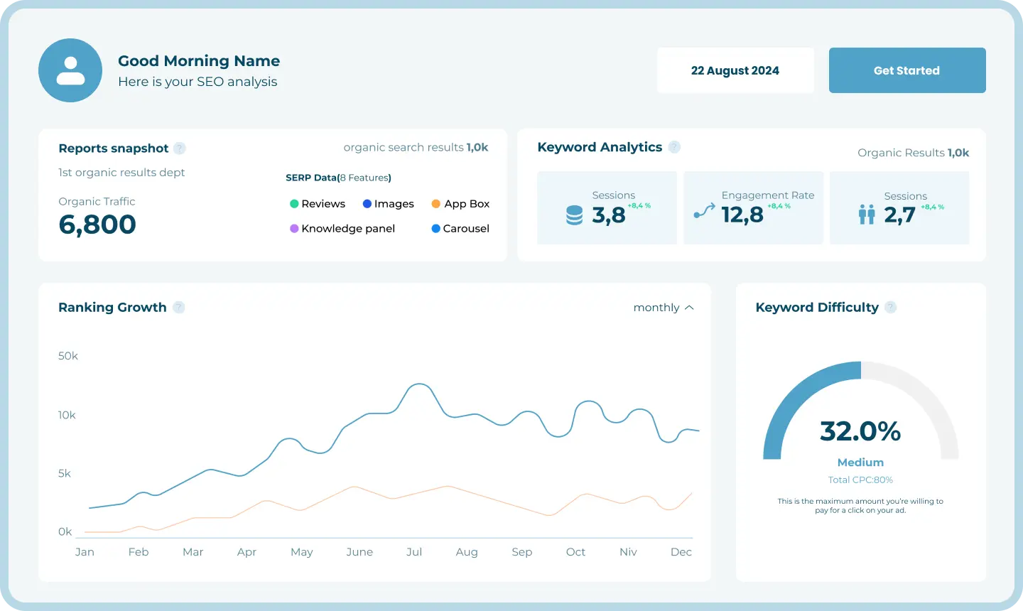Click the Sessions value 2,7

(900, 215)
